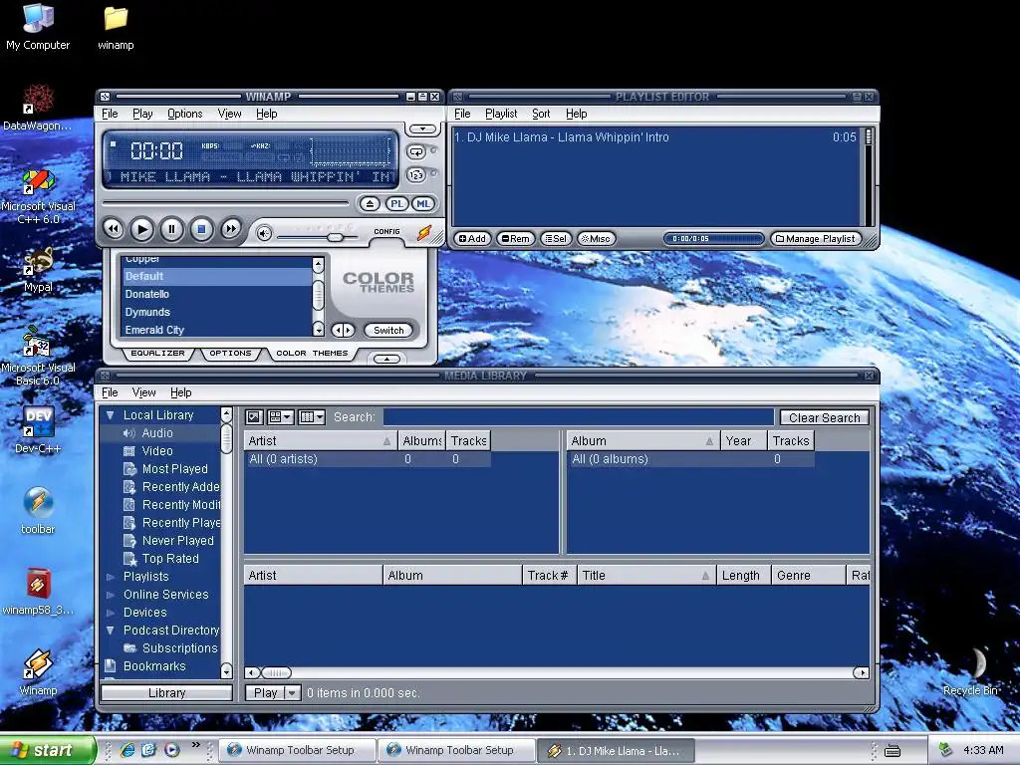The image size is (1020, 765).
Task: Switch to the OPTIONS tab
Action: [x=230, y=354]
